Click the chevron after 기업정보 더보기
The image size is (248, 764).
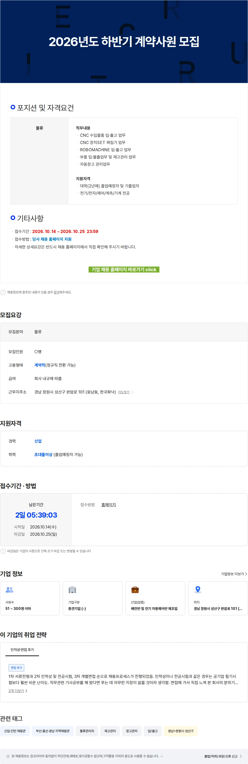click(x=246, y=574)
